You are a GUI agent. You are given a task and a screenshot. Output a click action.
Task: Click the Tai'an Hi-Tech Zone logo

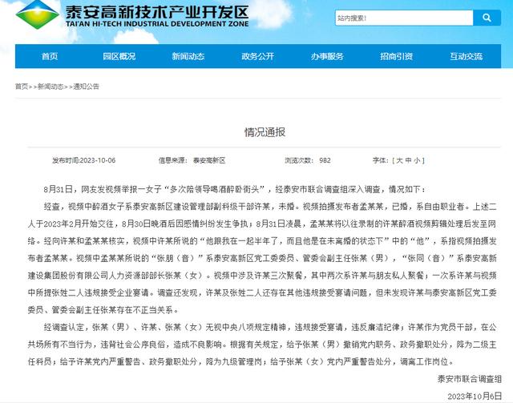38,14
